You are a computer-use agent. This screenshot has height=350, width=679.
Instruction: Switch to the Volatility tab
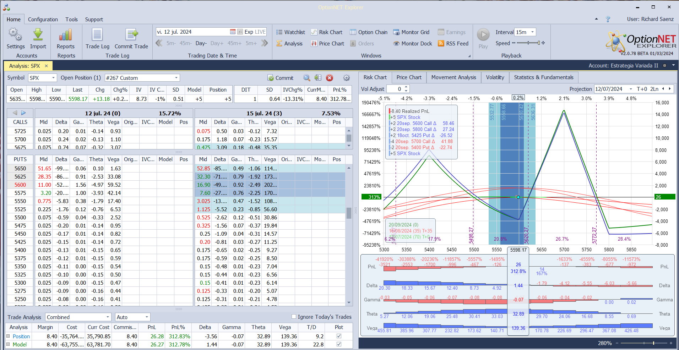pyautogui.click(x=495, y=77)
